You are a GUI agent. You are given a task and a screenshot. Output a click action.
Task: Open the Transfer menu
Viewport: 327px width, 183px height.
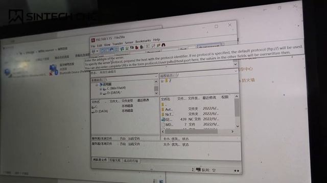tap(118, 44)
